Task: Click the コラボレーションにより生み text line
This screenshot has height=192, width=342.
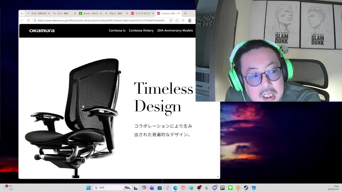Action: tap(163, 126)
